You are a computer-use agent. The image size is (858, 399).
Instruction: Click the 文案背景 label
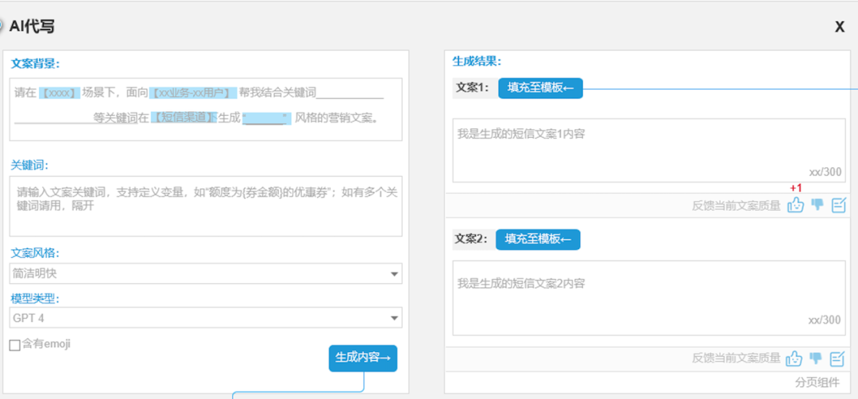[35, 63]
